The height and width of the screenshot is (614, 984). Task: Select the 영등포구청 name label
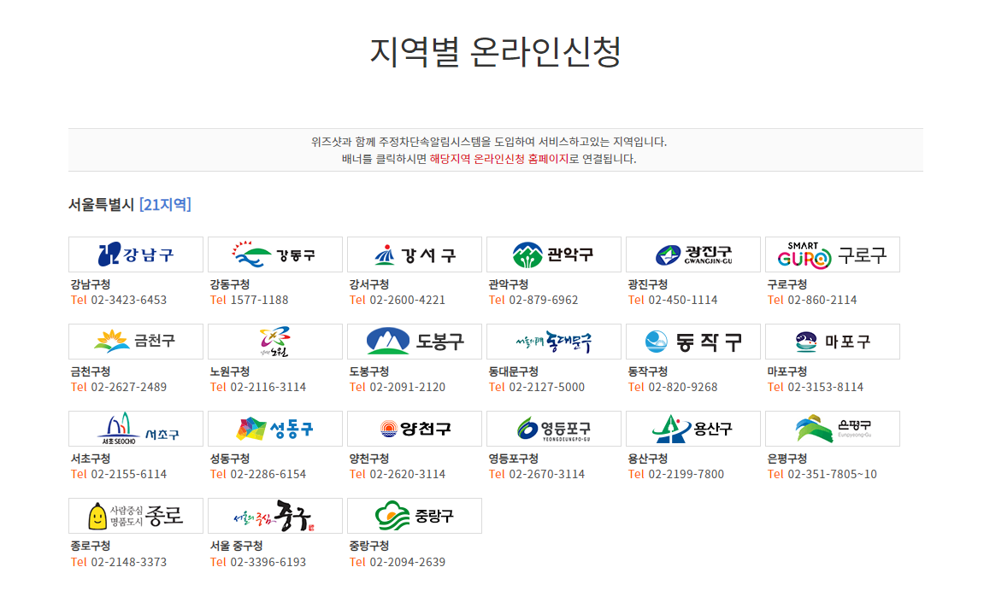513,459
